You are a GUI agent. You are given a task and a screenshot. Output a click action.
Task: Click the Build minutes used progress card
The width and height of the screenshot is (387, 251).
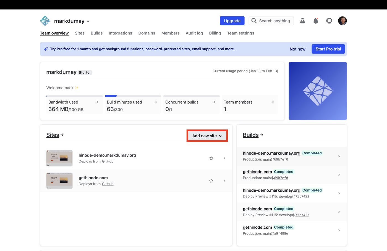133,105
